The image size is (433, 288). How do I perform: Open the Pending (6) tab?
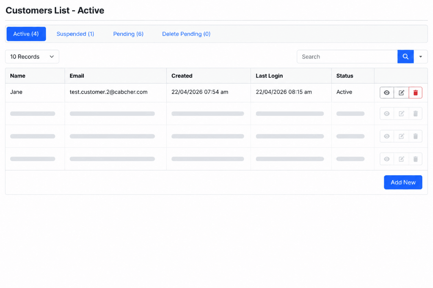[129, 34]
